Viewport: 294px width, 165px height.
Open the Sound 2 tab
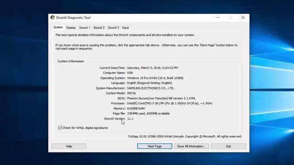99,27
